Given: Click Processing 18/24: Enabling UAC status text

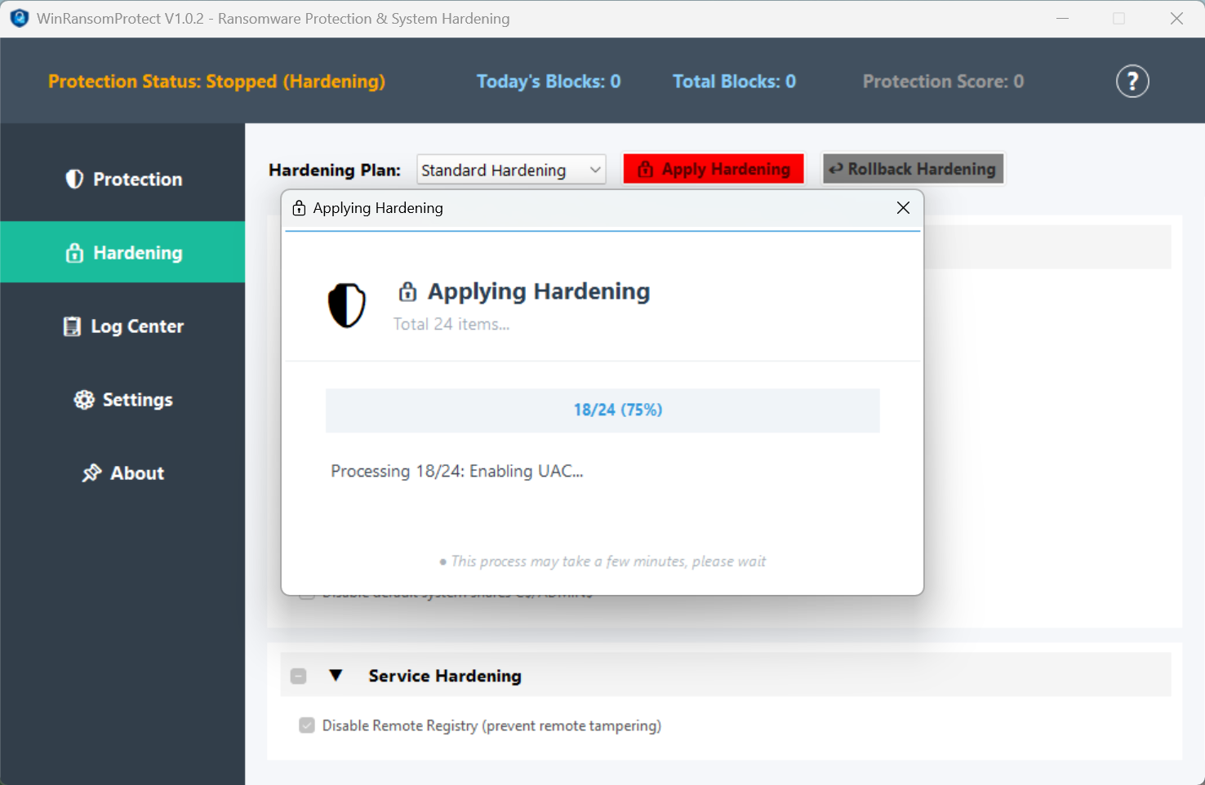Looking at the screenshot, I should pos(457,472).
